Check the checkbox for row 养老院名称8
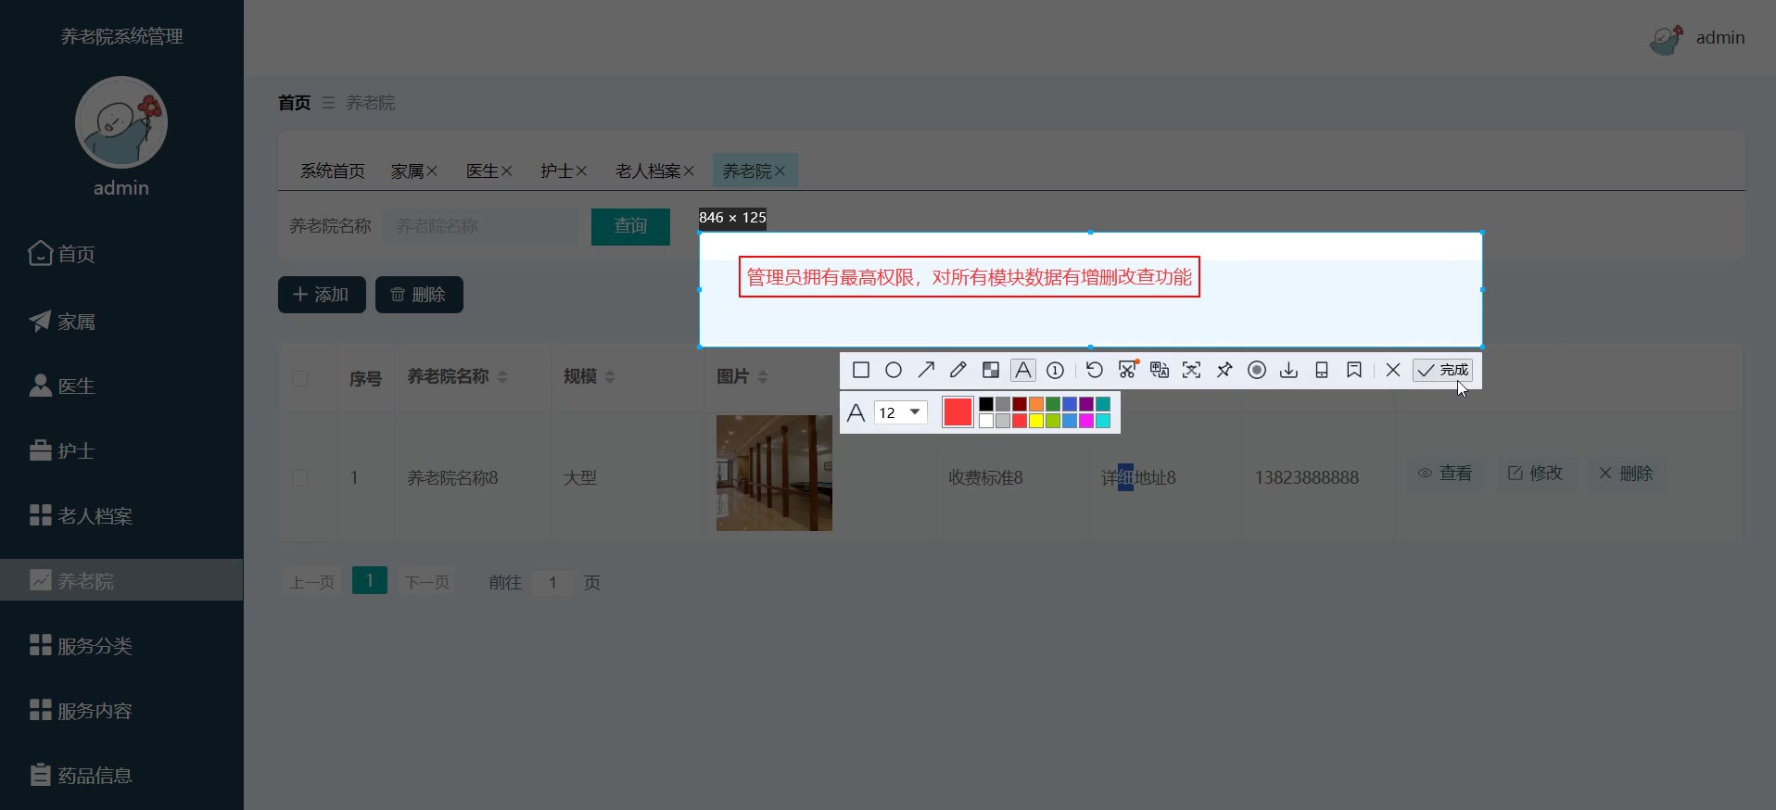Screen dimensions: 1776x810 [x=299, y=478]
